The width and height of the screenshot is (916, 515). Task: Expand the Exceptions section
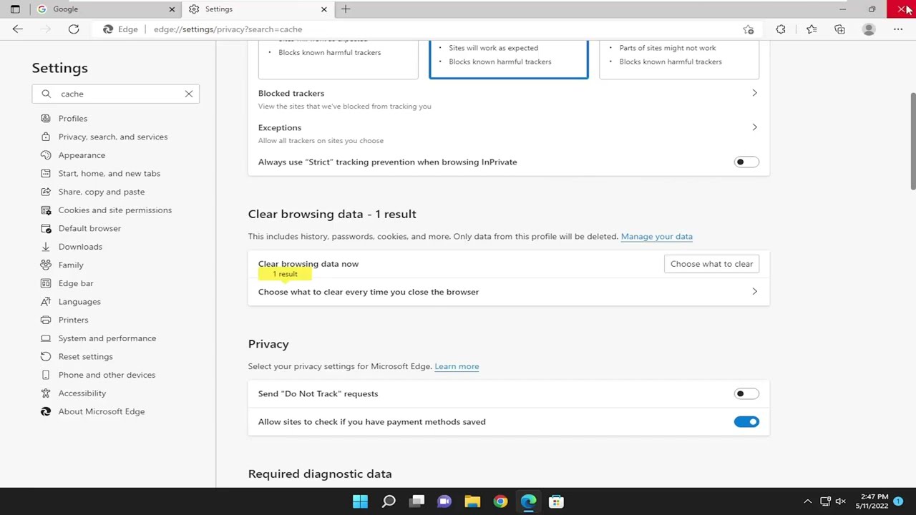pyautogui.click(x=508, y=134)
